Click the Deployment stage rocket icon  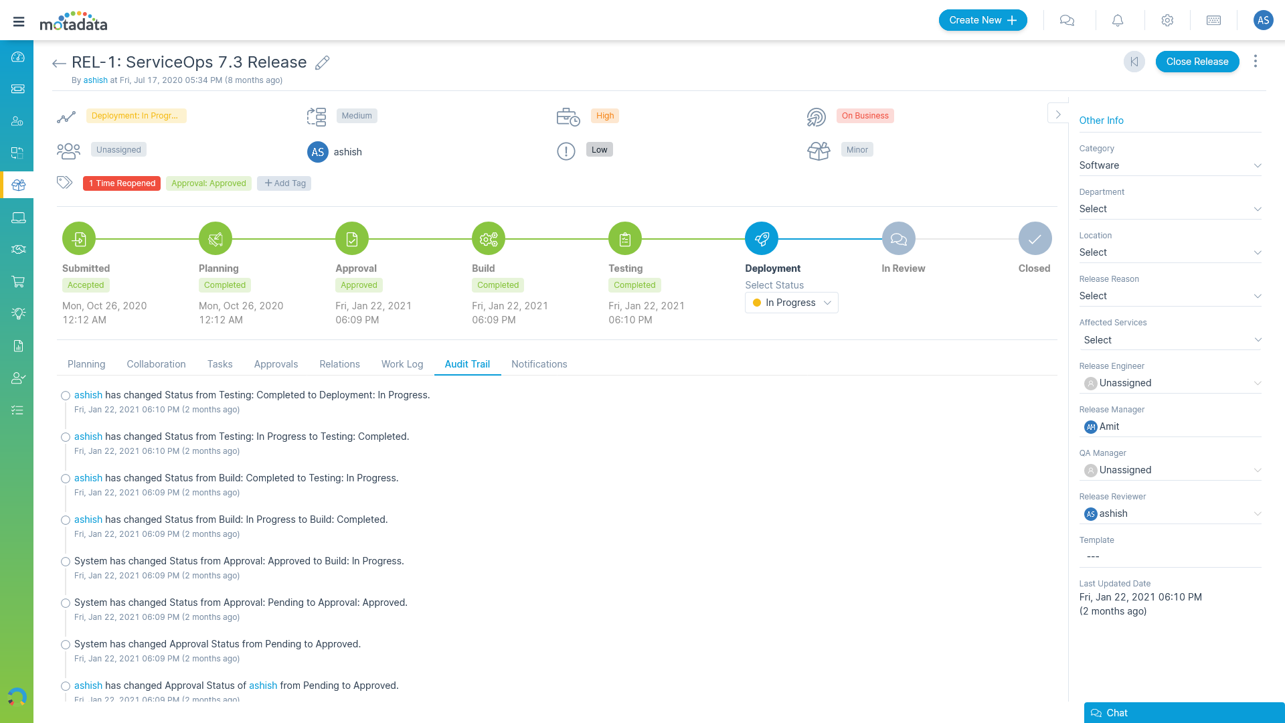point(762,238)
